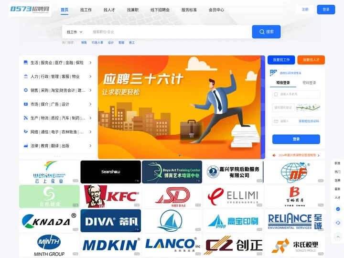
Task: Switch to the 短信登录 tab
Action: click(283, 83)
